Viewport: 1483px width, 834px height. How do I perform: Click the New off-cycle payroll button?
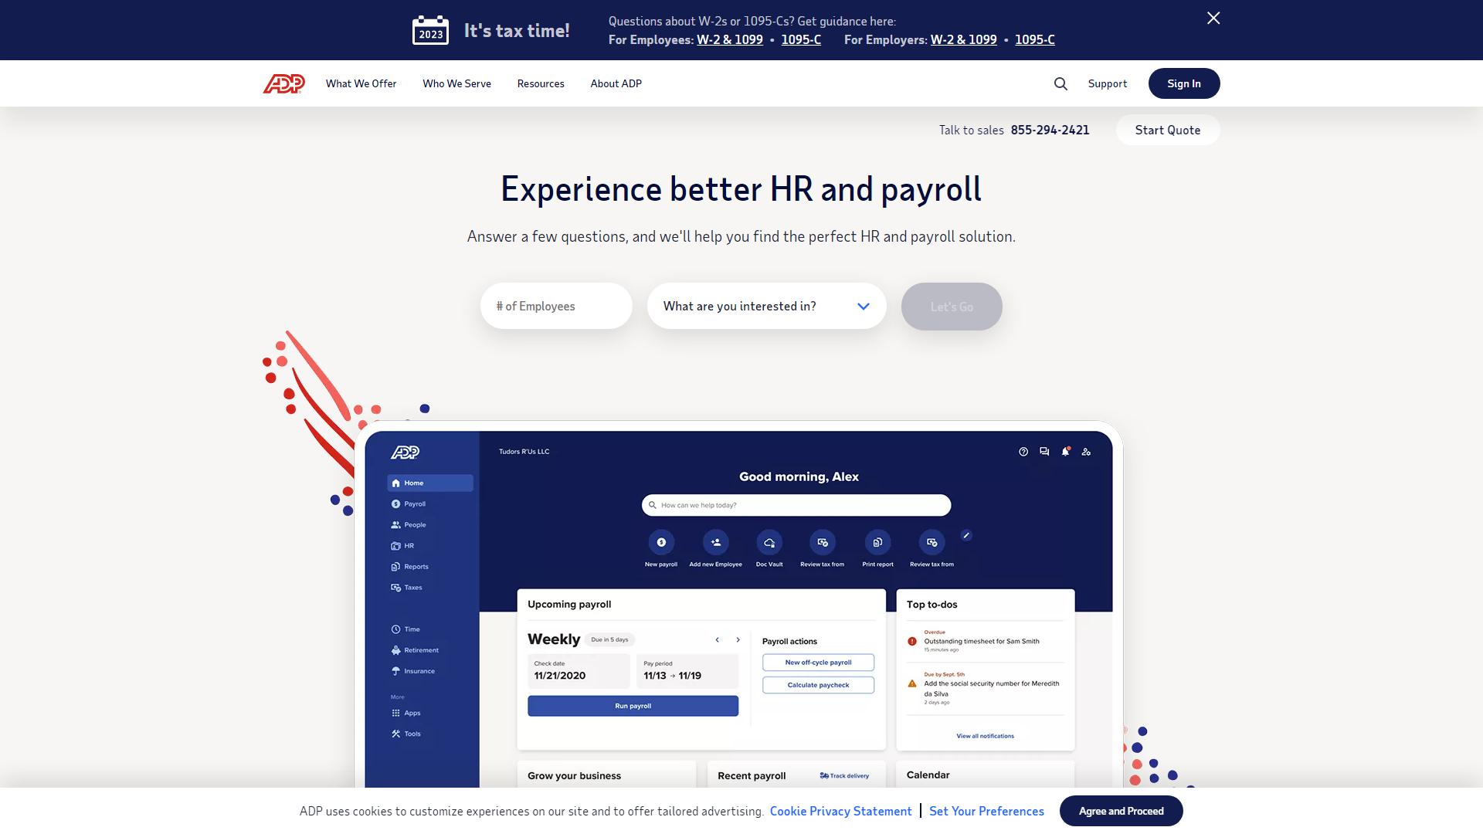tap(818, 663)
